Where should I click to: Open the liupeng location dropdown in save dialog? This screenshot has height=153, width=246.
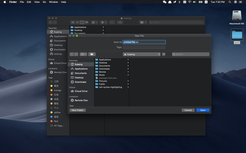tap(142, 54)
